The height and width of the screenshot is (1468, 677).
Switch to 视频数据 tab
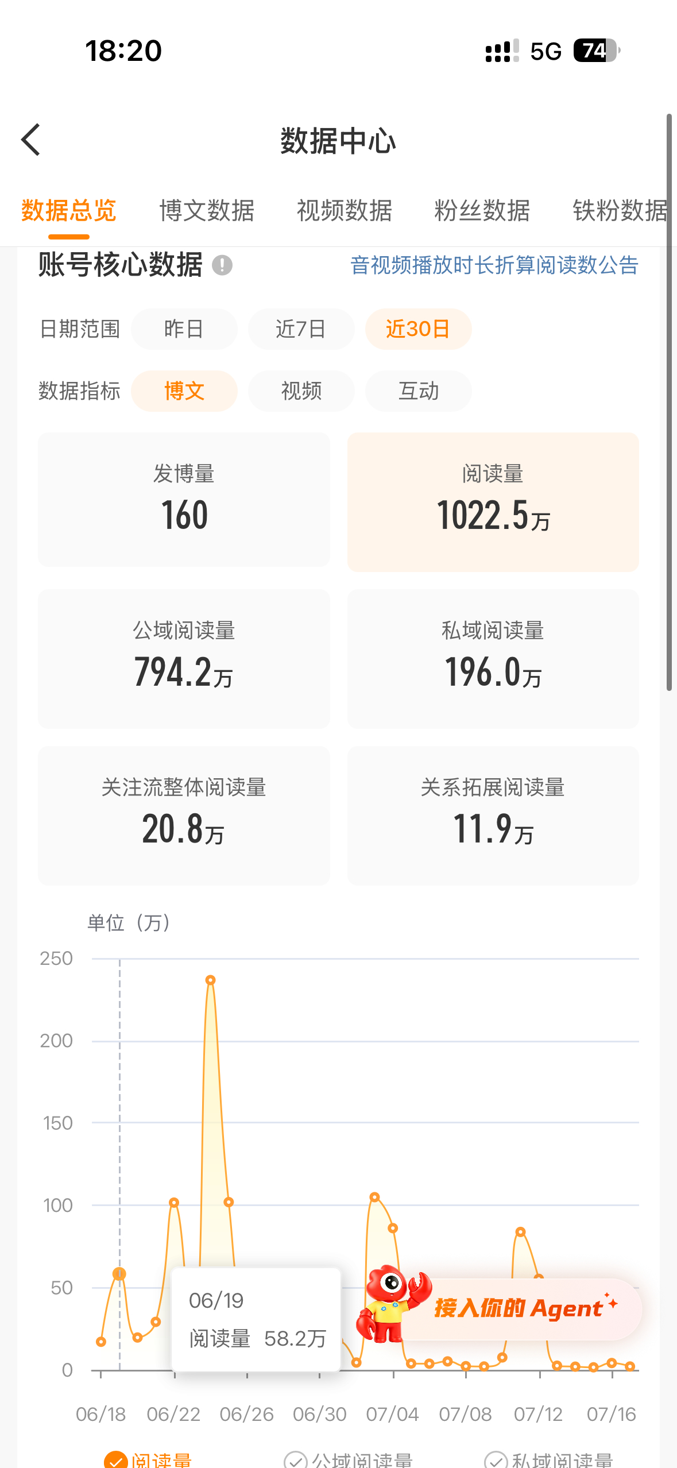(x=345, y=211)
